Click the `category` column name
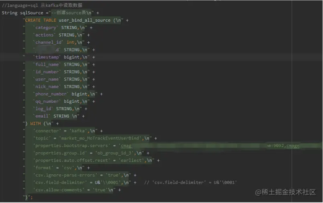Image resolution: width=323 pixels, height=203 pixels. pyautogui.click(x=46, y=28)
